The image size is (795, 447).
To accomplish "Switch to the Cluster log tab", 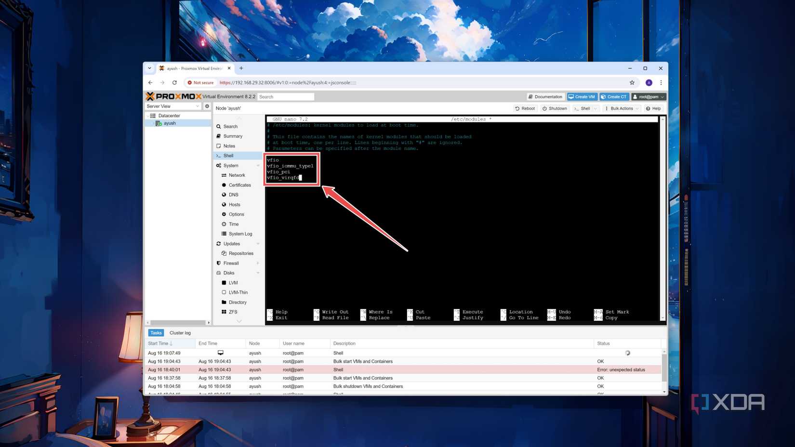I will (x=180, y=333).
